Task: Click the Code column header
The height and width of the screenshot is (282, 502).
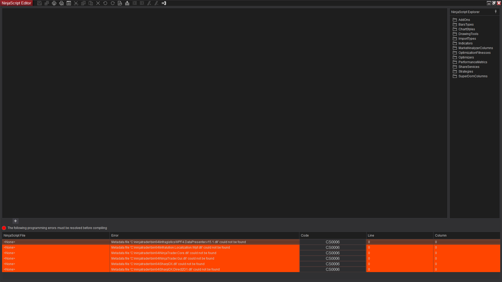Action: pyautogui.click(x=305, y=236)
